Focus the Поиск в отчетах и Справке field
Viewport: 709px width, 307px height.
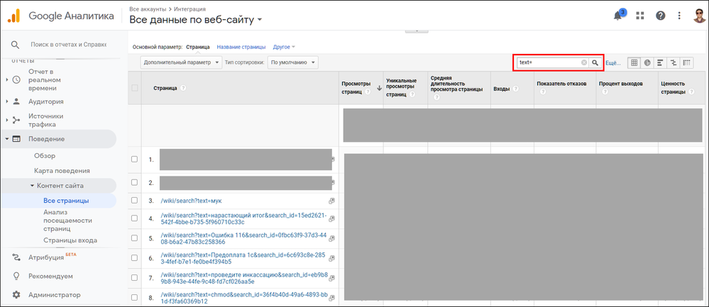pos(68,45)
